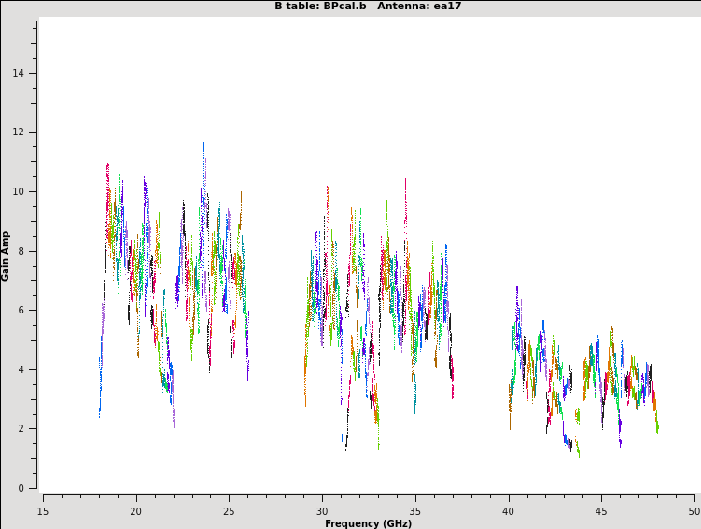
Task: Click the "Frequency (GHz)" x-axis label
Action: click(x=368, y=523)
